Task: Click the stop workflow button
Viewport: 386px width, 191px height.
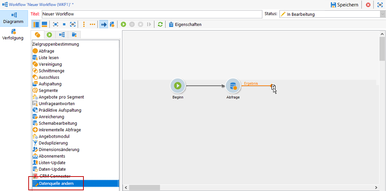Action: [140, 24]
